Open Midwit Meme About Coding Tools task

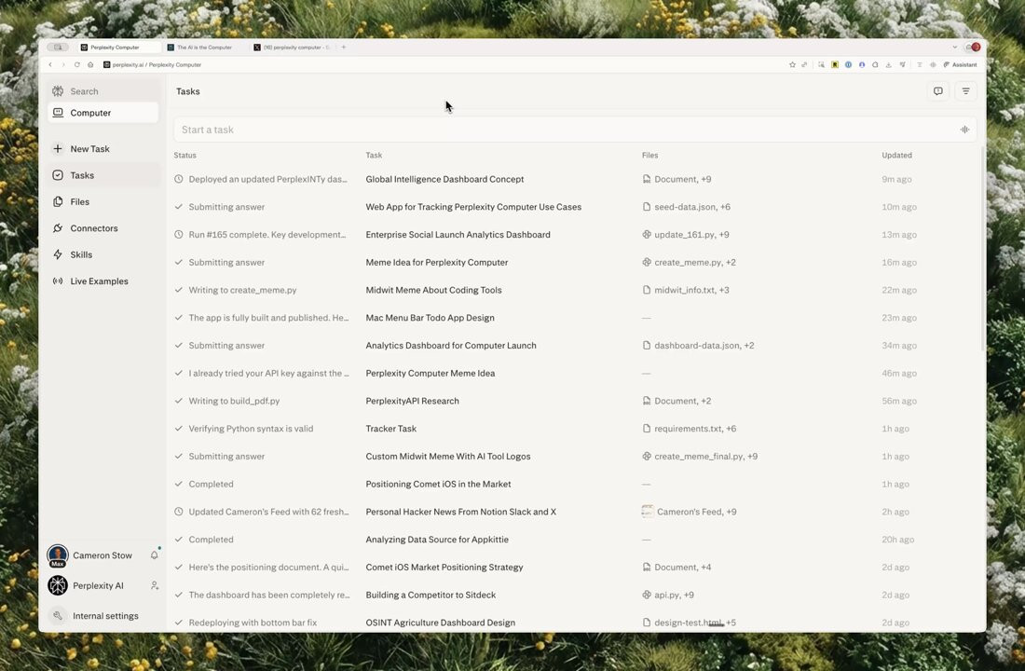[433, 290]
